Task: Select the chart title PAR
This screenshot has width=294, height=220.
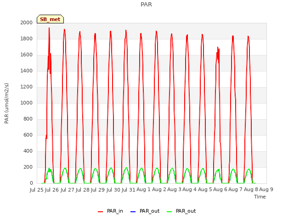Action: 146,5
